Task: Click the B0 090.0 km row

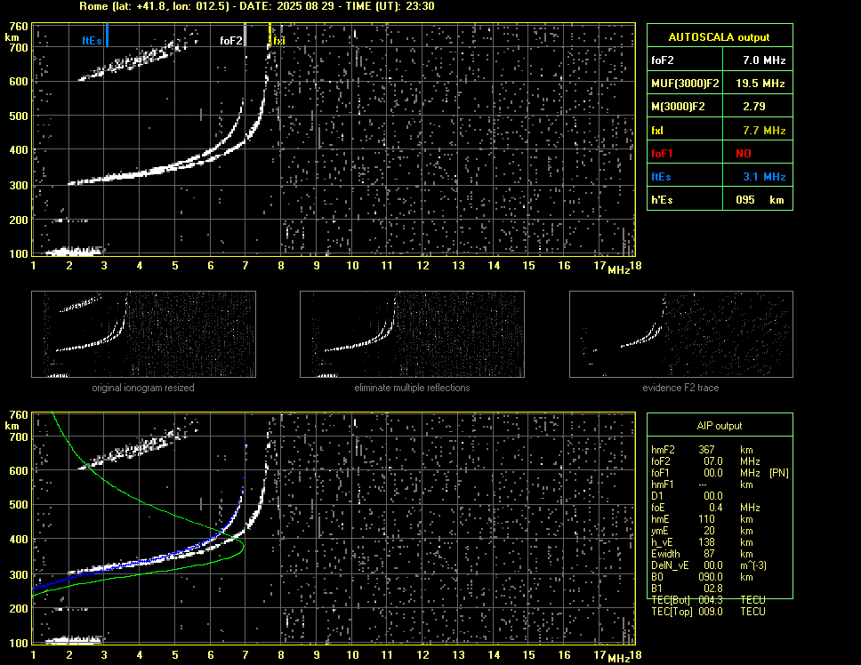Action: pos(702,577)
